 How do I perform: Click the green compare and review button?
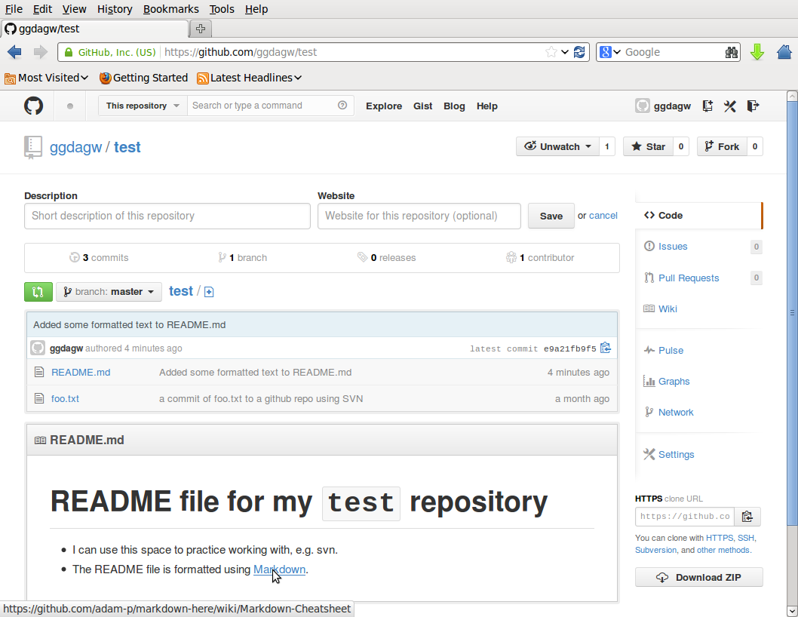click(x=38, y=292)
